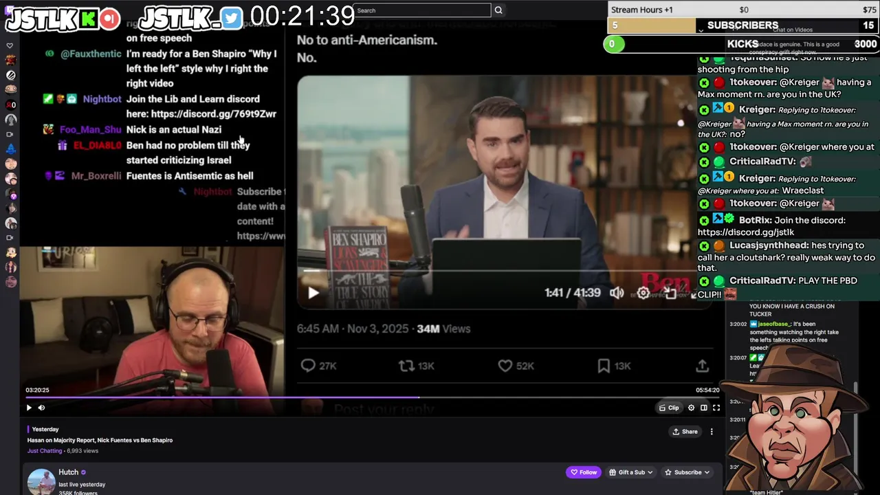The width and height of the screenshot is (880, 495).
Task: Click the 03:20:25 elapsed time label
Action: point(37,390)
